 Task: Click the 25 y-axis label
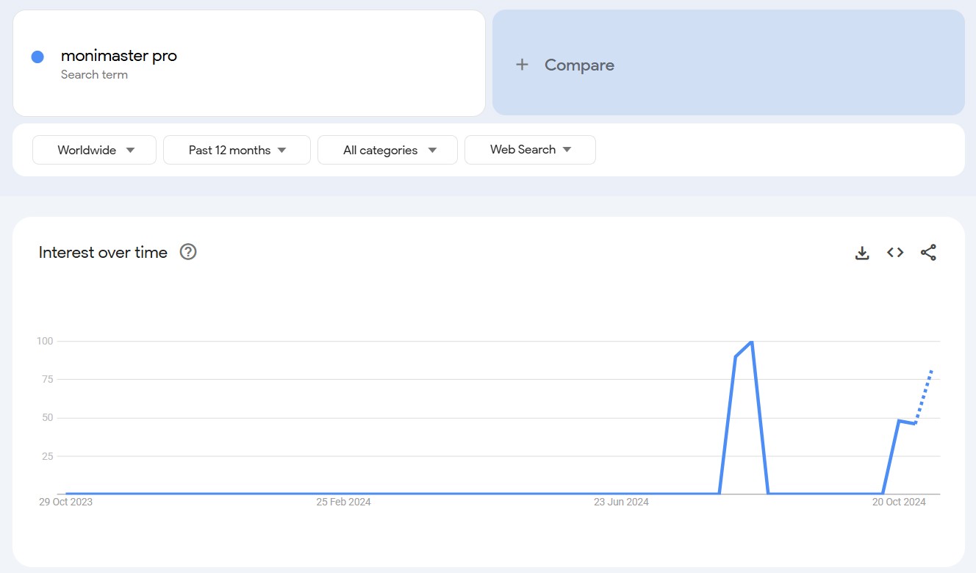48,456
